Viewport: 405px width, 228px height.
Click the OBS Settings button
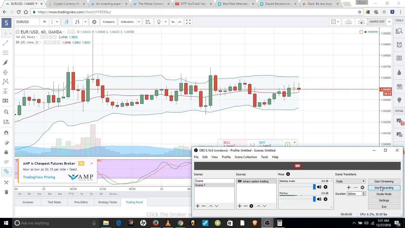click(384, 200)
